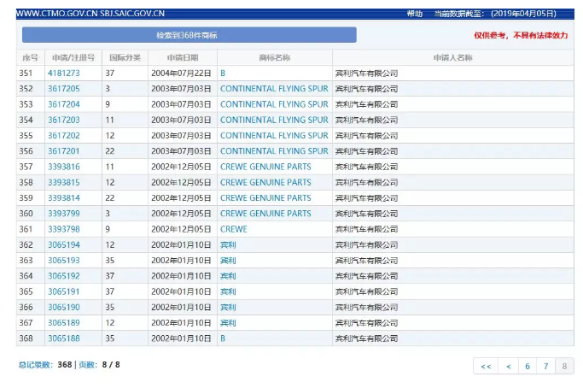This screenshot has width=583, height=388.
Task: Open registration number 4181273
Action: click(x=63, y=73)
